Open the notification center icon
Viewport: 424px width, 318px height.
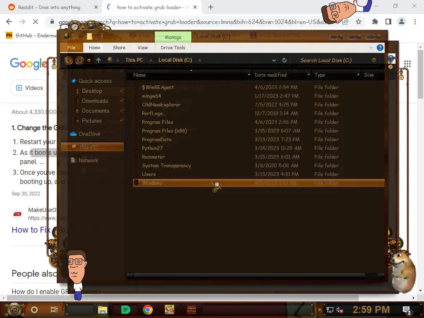[x=407, y=310]
